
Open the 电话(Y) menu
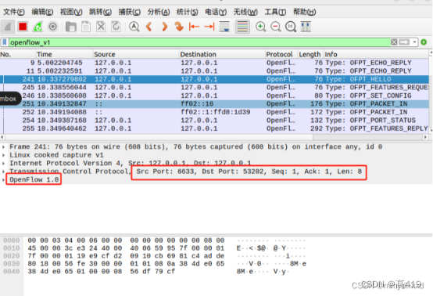click(x=216, y=12)
